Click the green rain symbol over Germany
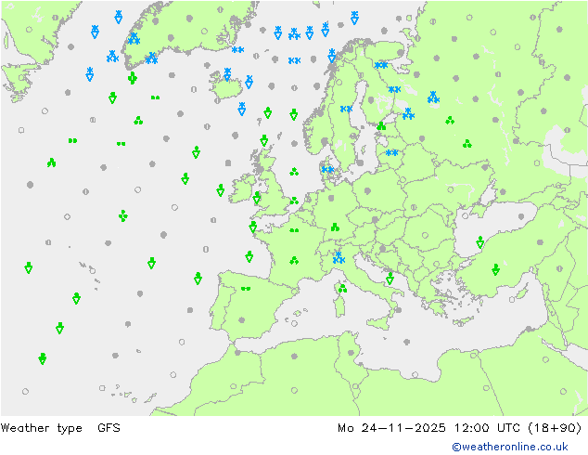The image size is (588, 455). (x=335, y=227)
